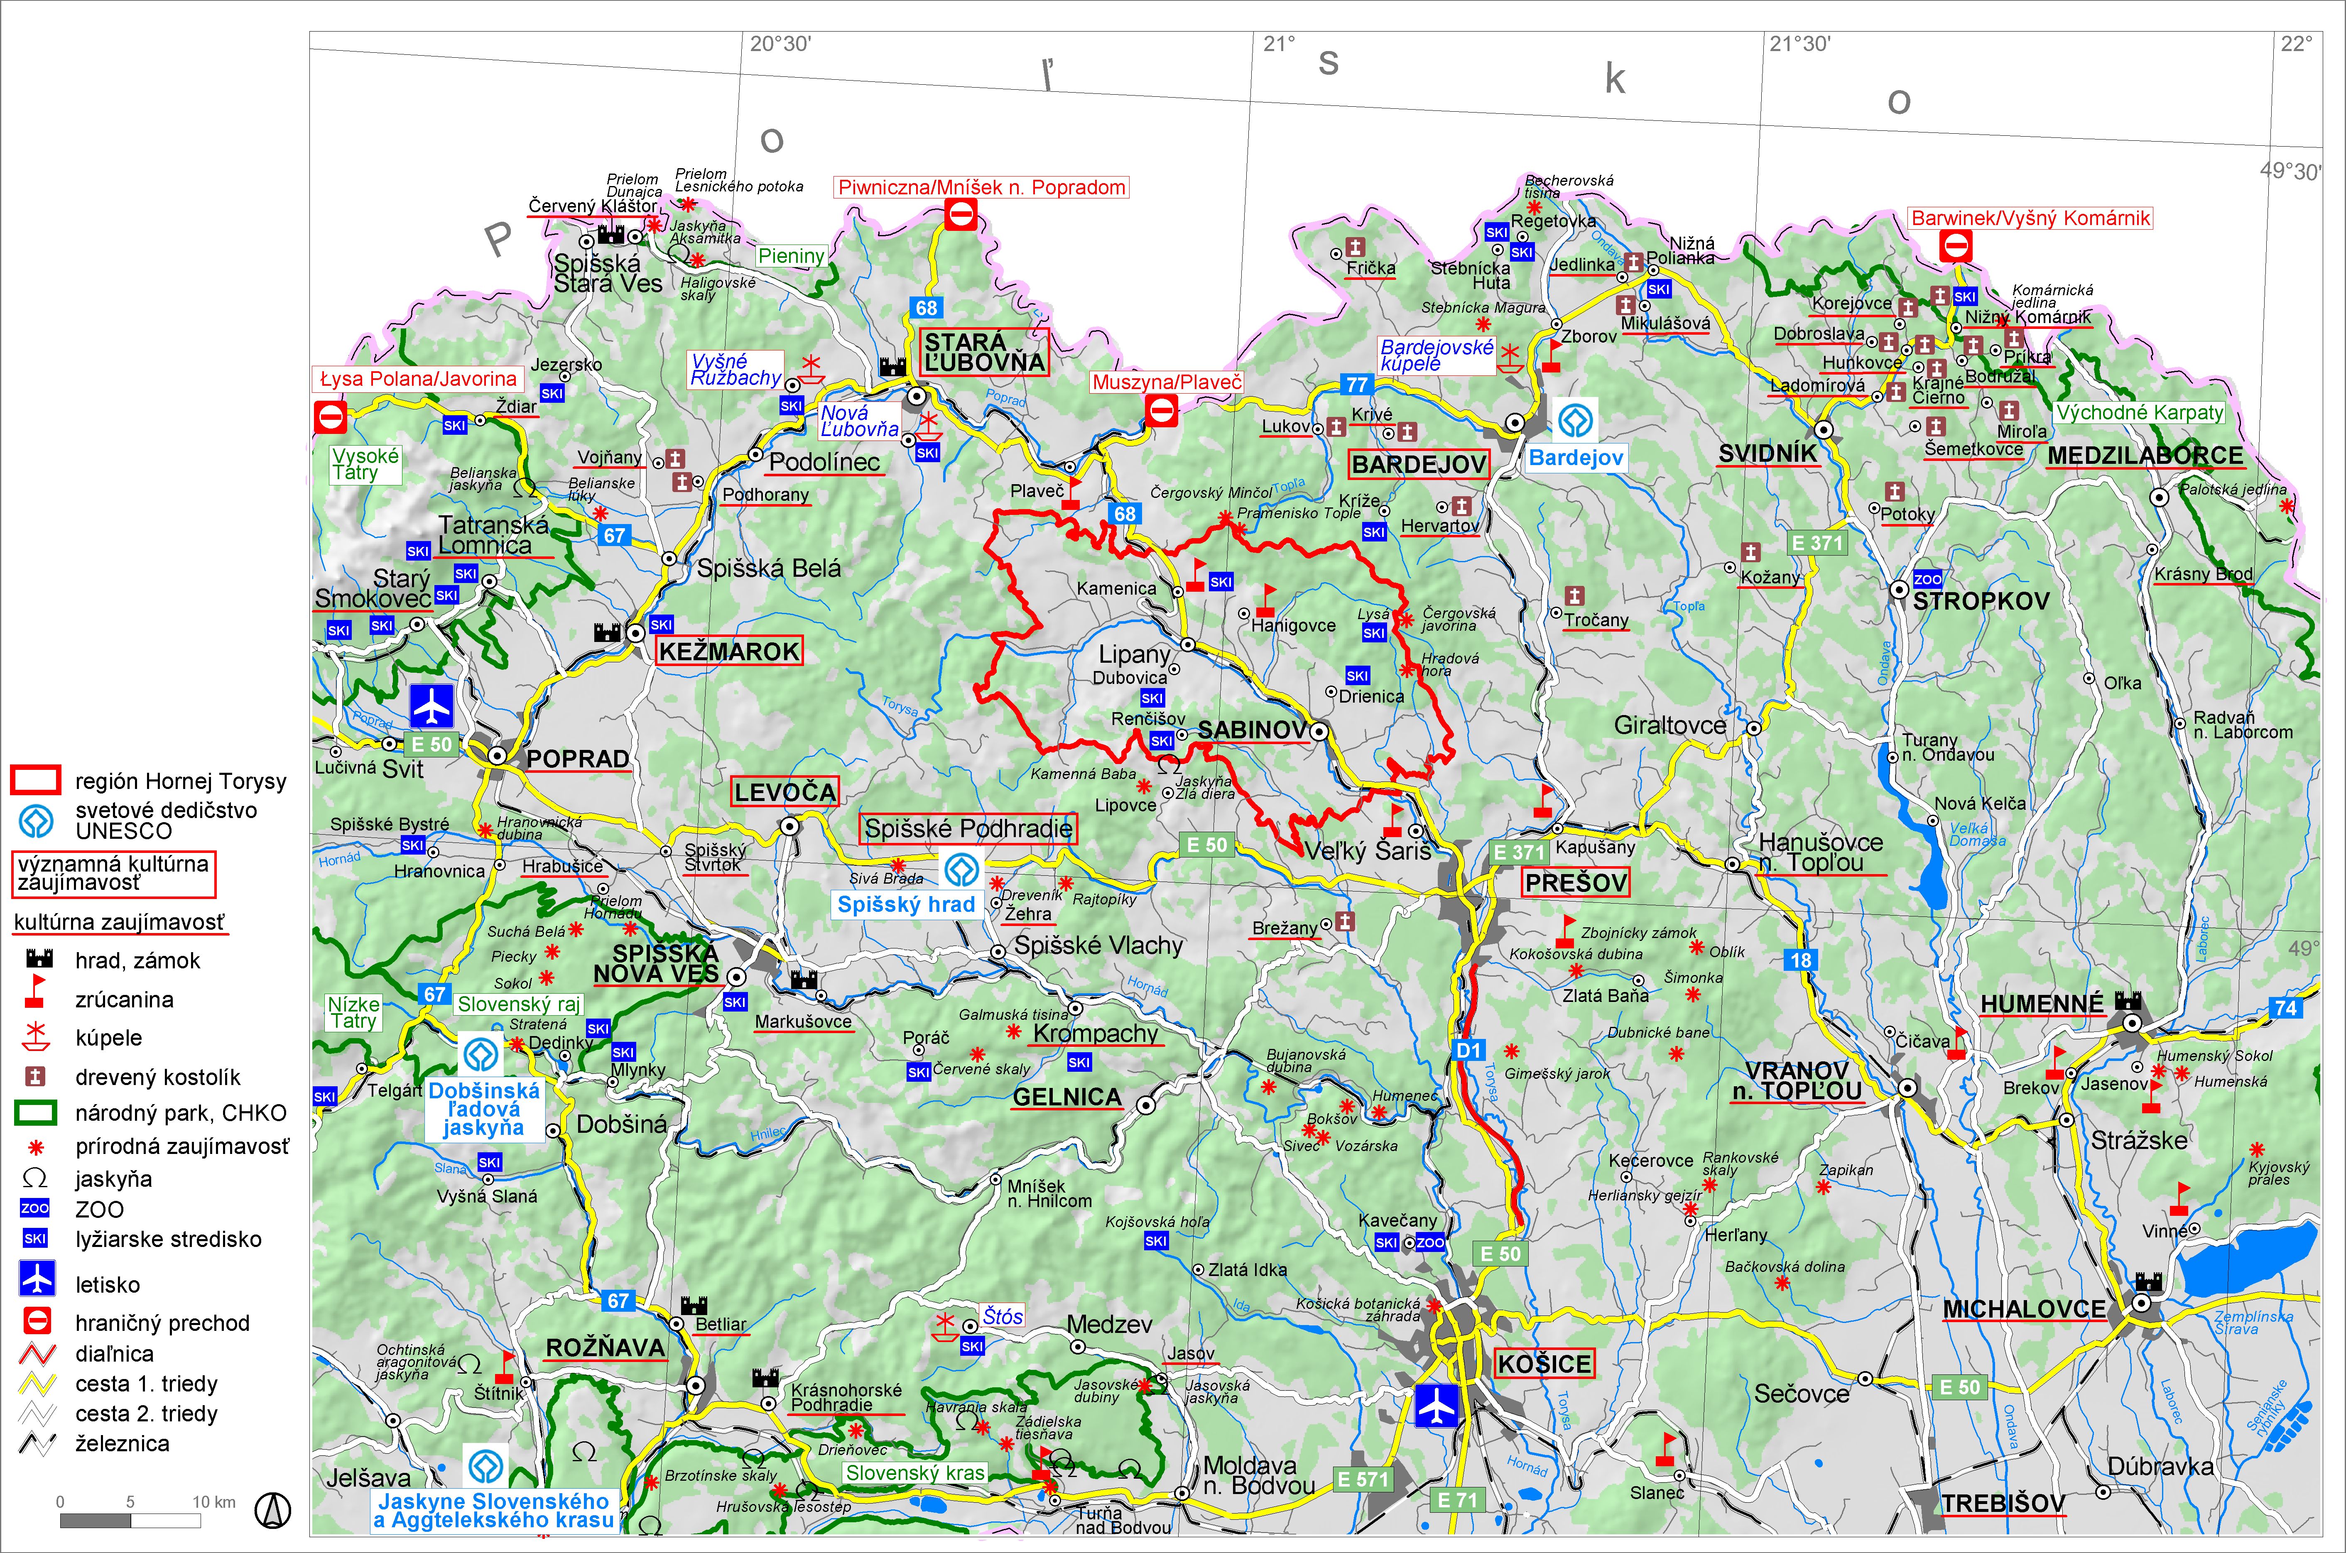Click the ZOO icon near Kavečany

(x=1430, y=1242)
